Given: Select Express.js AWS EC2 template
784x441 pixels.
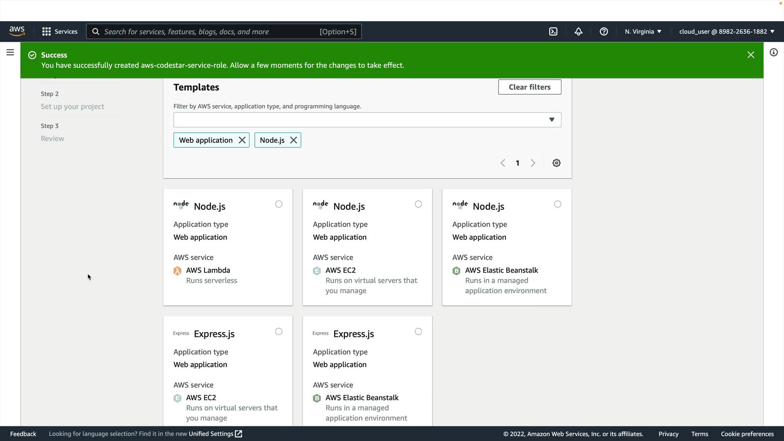Looking at the screenshot, I should coord(278,332).
